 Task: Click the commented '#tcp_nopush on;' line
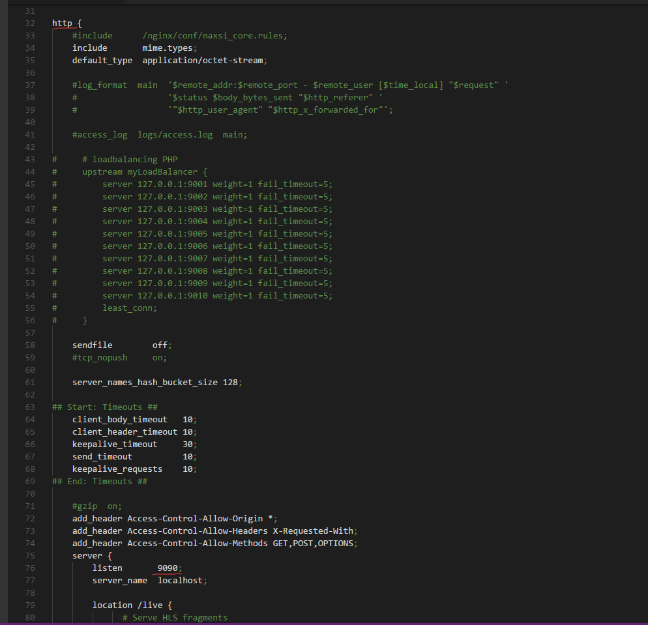pyautogui.click(x=119, y=358)
